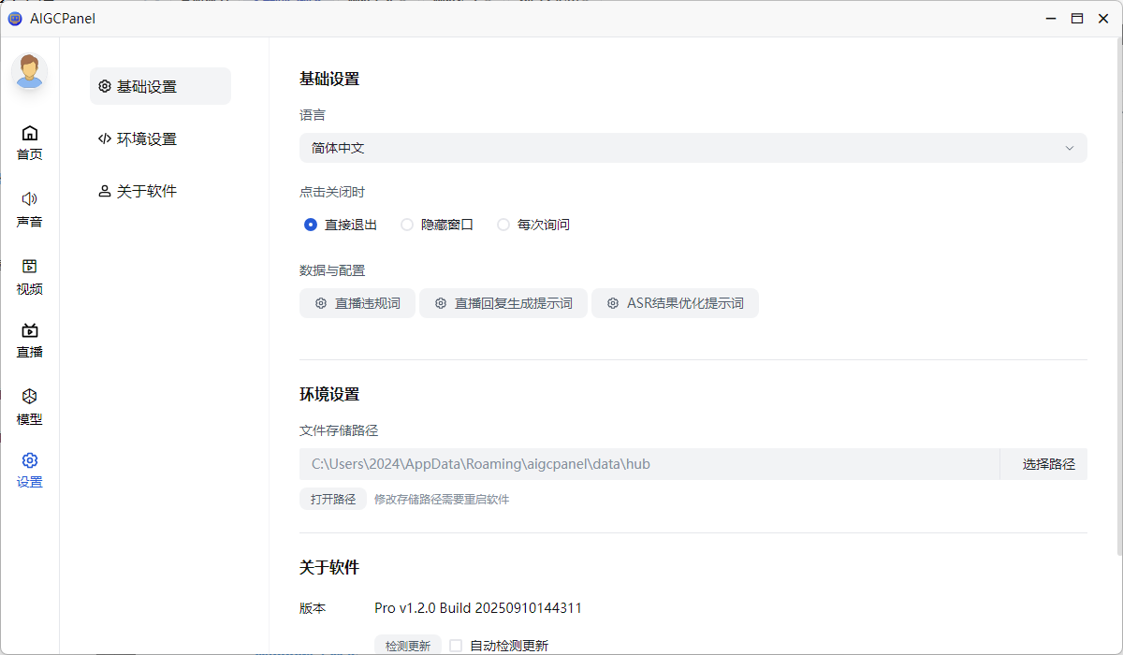
Task: Enable 自动检测更新 checkbox
Action: (456, 645)
